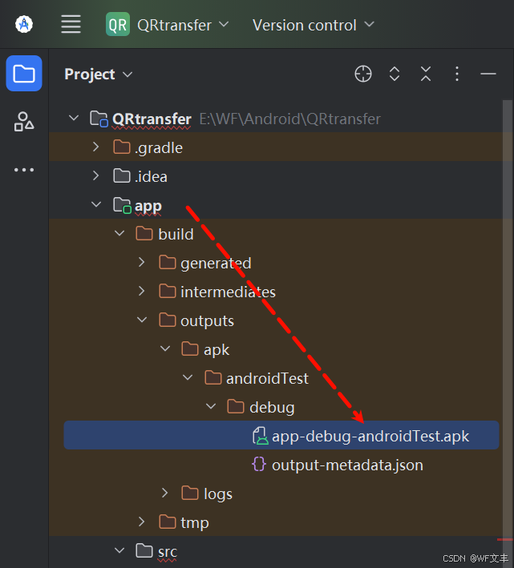The image size is (514, 568).
Task: Select app-debug-androidTest.apk file
Action: 370,437
